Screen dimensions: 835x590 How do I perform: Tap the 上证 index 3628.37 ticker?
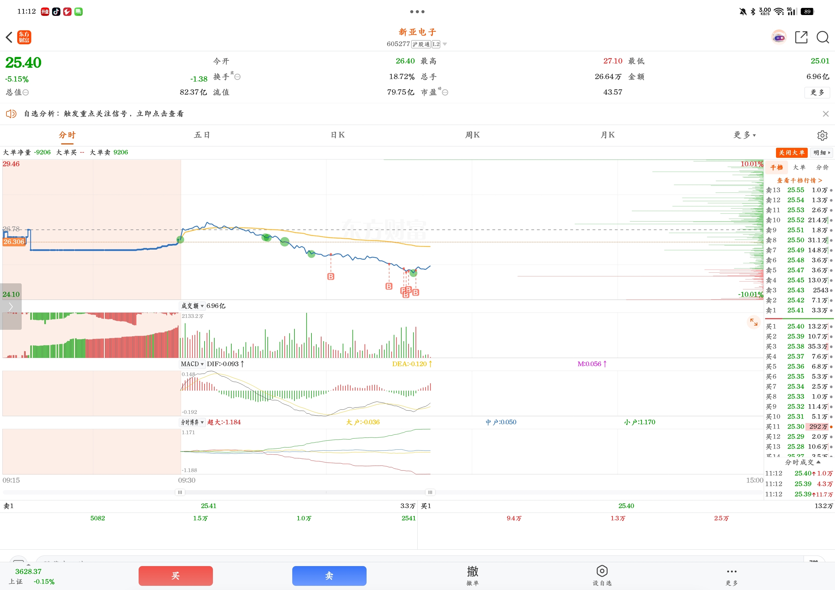[x=32, y=576]
